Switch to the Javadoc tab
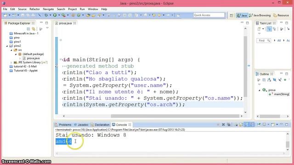The image size is (294, 165). (x=81, y=125)
